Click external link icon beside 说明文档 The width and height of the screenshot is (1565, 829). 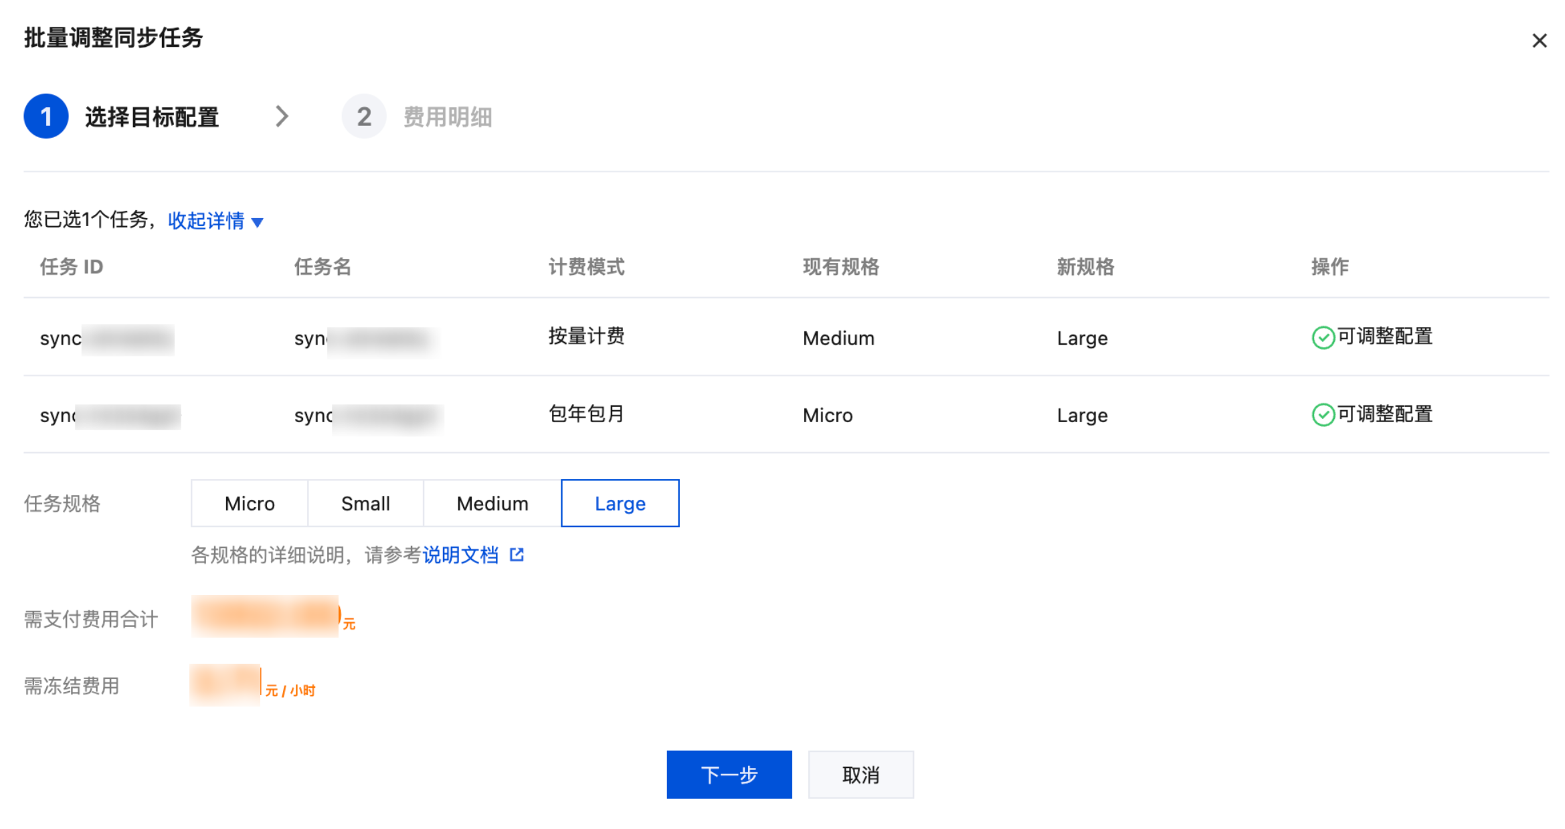pos(517,555)
